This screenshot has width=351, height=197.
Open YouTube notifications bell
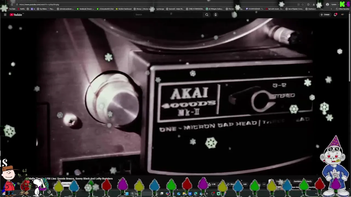(x=335, y=15)
